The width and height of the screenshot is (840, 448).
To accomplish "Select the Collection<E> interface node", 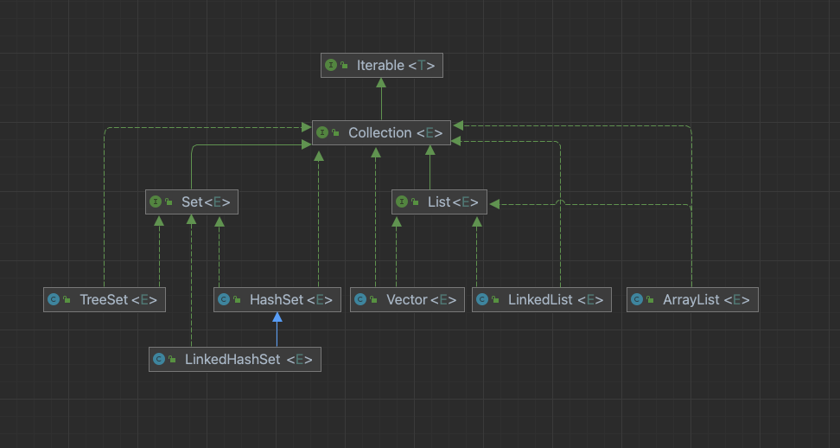I will tap(381, 133).
